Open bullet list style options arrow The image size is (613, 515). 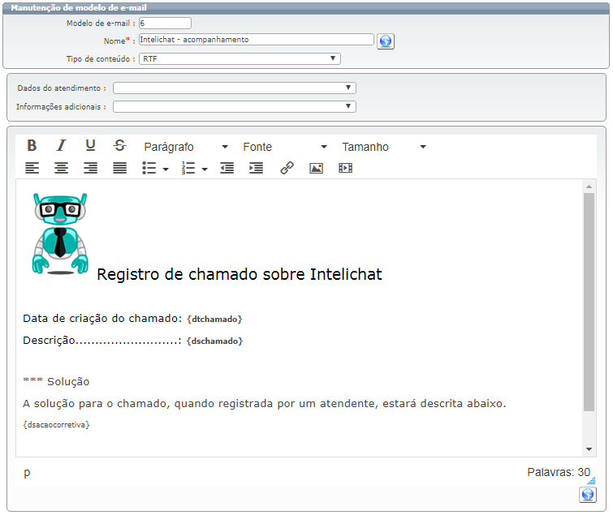click(166, 169)
